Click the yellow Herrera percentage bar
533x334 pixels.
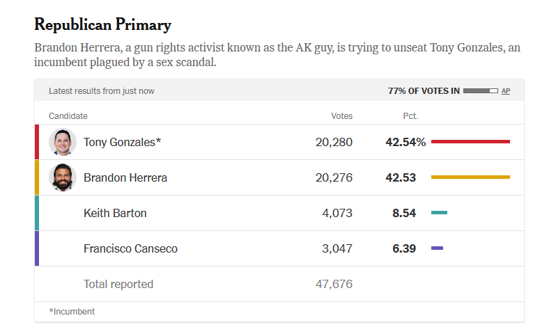[x=470, y=177]
